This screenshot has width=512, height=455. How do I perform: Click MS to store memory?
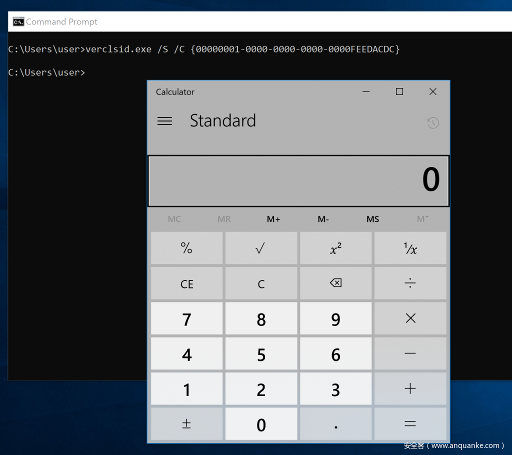[372, 219]
